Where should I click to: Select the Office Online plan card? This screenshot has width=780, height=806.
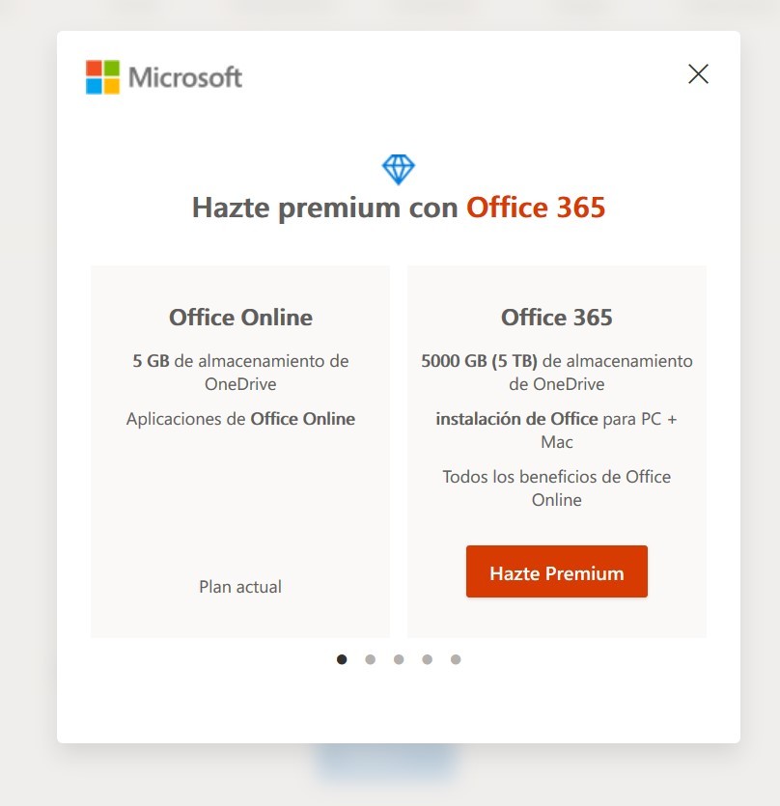click(x=239, y=449)
